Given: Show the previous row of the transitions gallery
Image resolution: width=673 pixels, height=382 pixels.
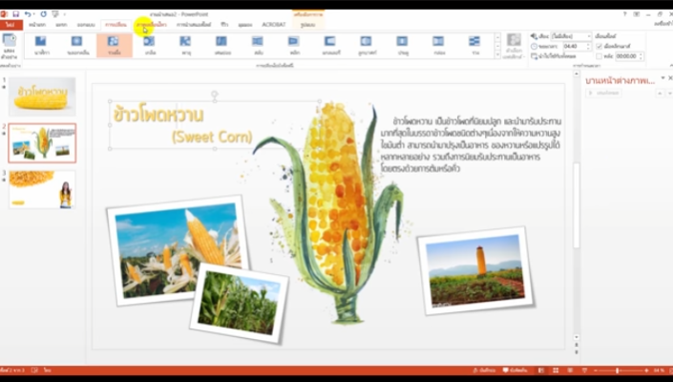Looking at the screenshot, I should coord(497,37).
